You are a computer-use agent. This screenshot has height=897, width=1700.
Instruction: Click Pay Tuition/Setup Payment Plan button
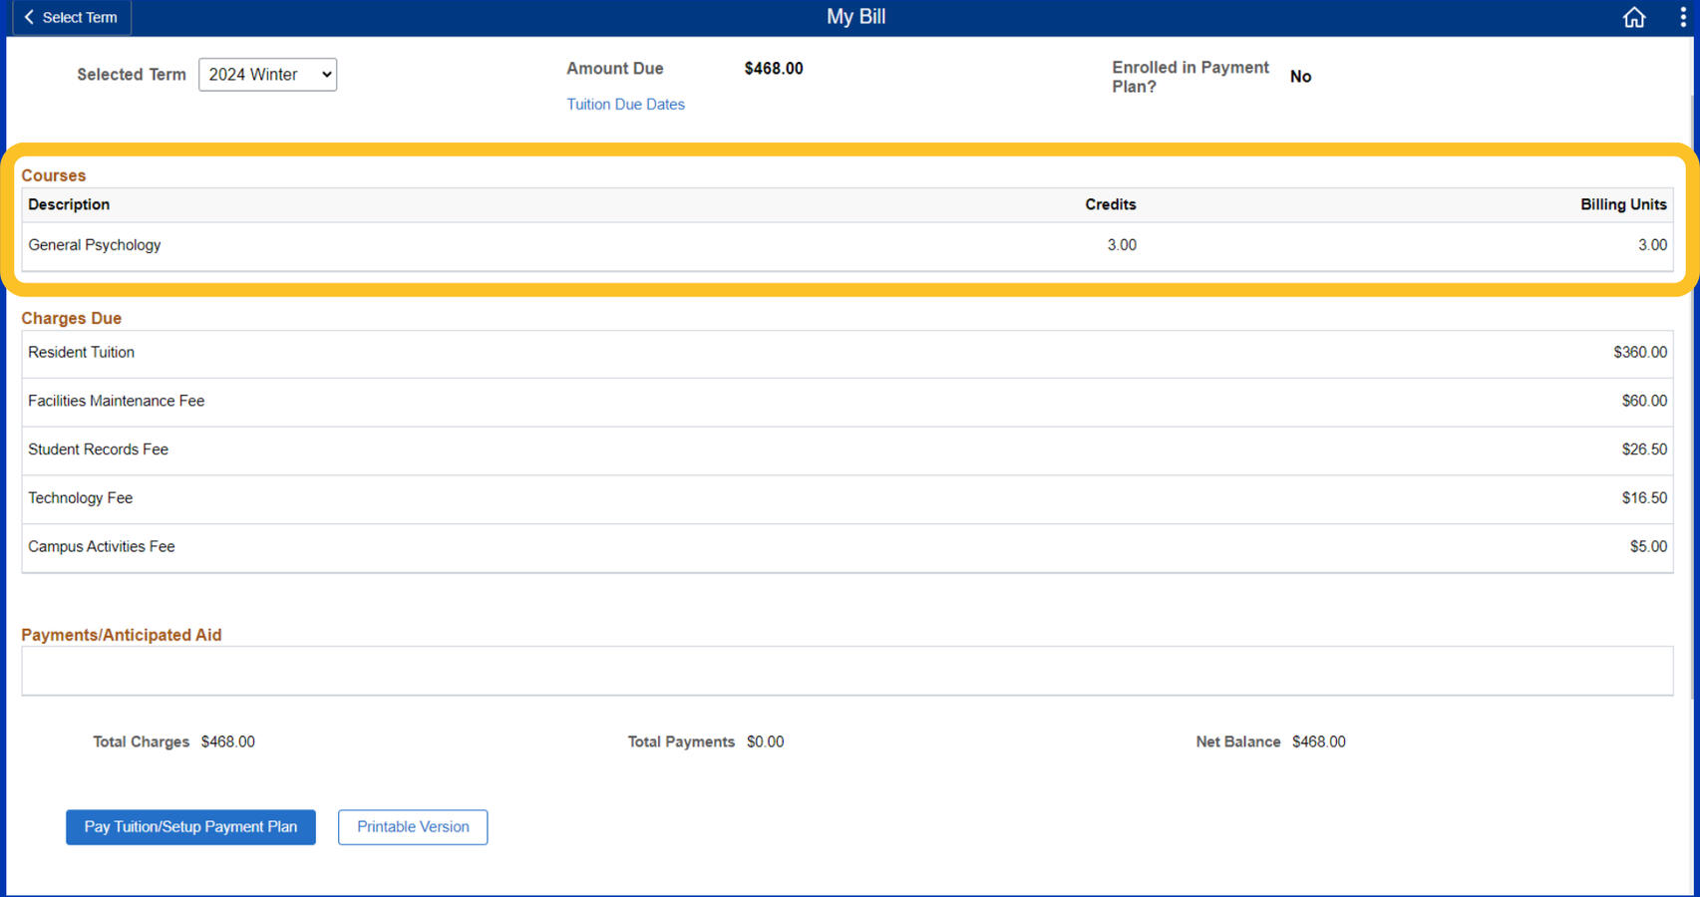(x=190, y=827)
